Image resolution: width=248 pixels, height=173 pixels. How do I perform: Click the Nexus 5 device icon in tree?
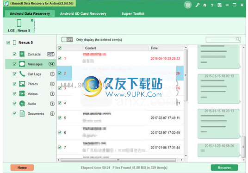click(x=14, y=43)
